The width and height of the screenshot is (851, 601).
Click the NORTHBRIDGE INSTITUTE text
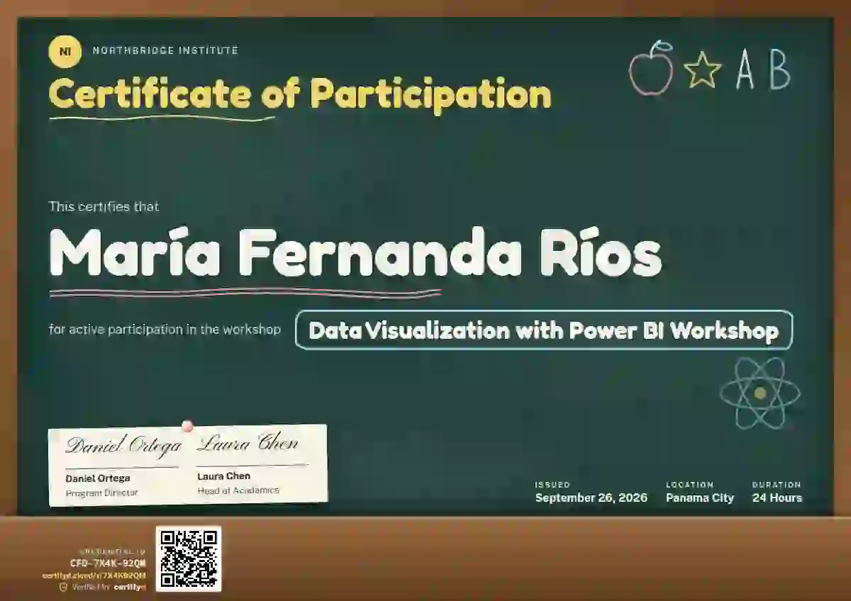tap(165, 51)
